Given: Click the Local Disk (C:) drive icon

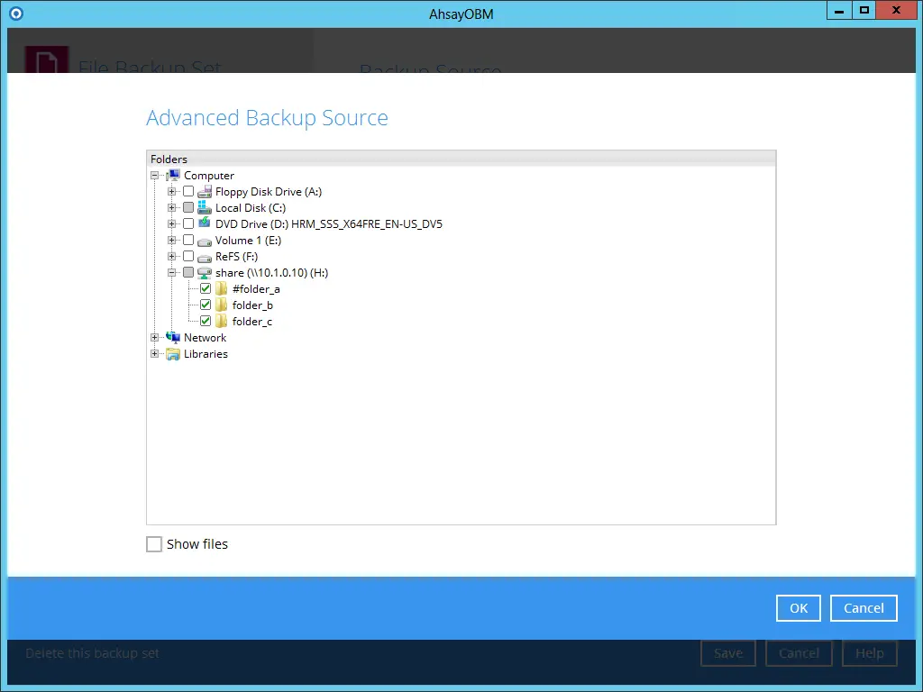Looking at the screenshot, I should point(202,207).
